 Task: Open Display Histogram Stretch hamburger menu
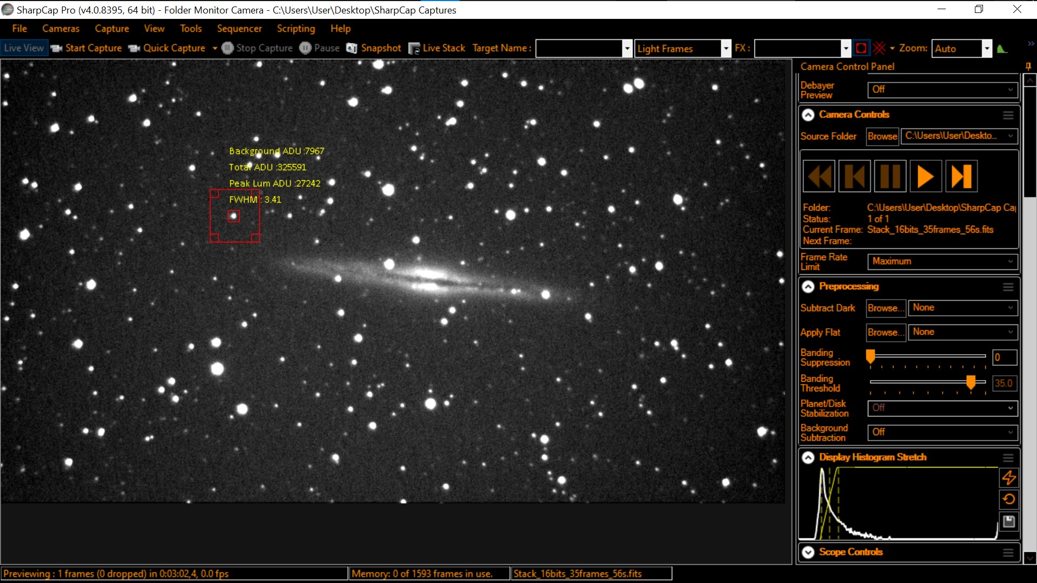[x=1008, y=458]
